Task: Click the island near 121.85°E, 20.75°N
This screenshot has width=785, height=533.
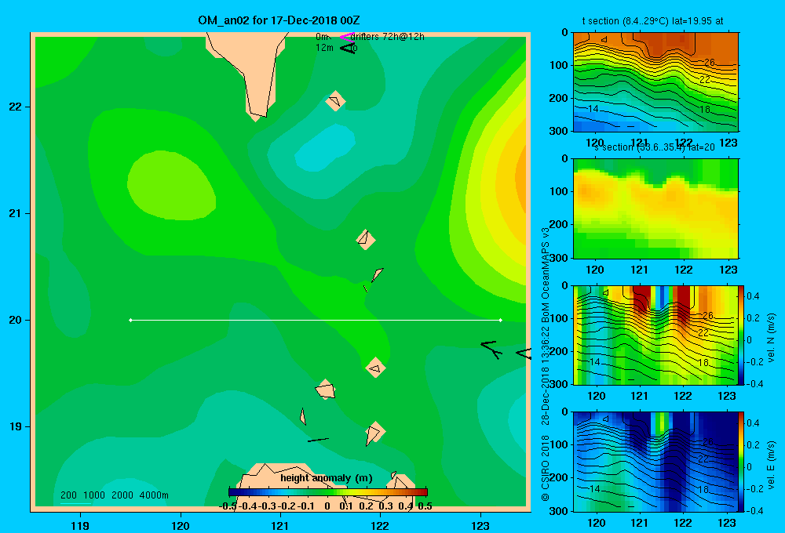Action: [x=366, y=240]
